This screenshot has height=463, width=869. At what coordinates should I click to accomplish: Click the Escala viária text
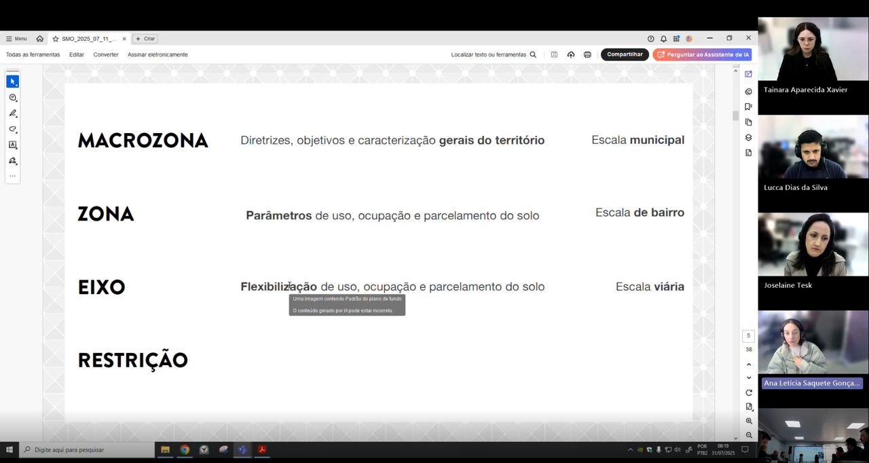pyautogui.click(x=650, y=286)
